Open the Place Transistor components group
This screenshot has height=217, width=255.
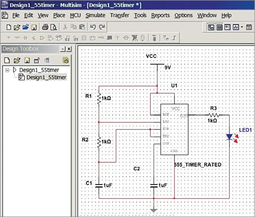tap(33, 37)
